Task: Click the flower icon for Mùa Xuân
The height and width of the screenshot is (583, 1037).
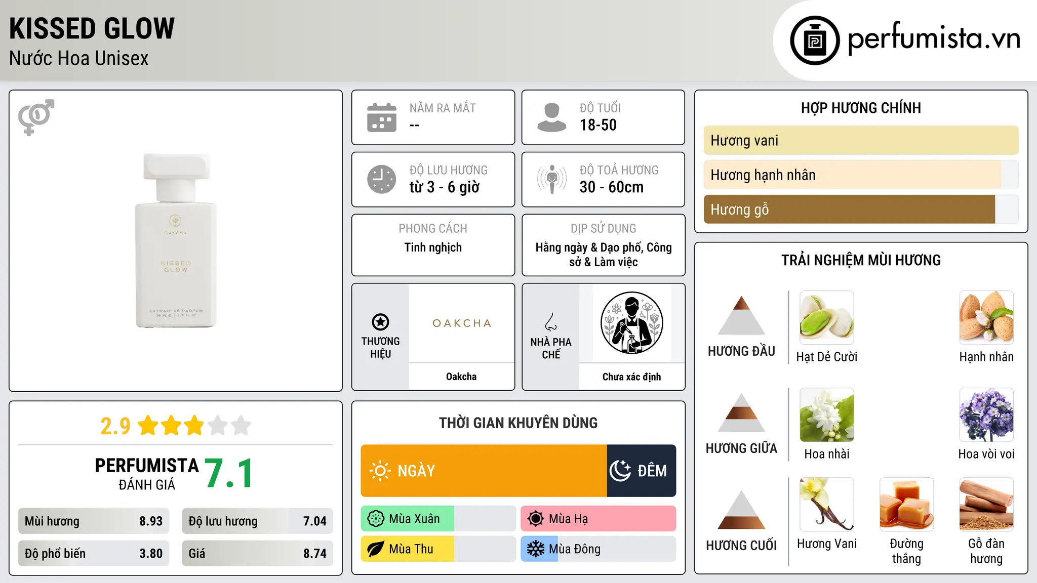Action: [x=376, y=519]
